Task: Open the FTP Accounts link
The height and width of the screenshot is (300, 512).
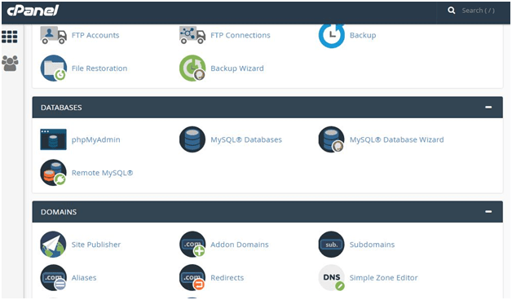Action: [95, 35]
